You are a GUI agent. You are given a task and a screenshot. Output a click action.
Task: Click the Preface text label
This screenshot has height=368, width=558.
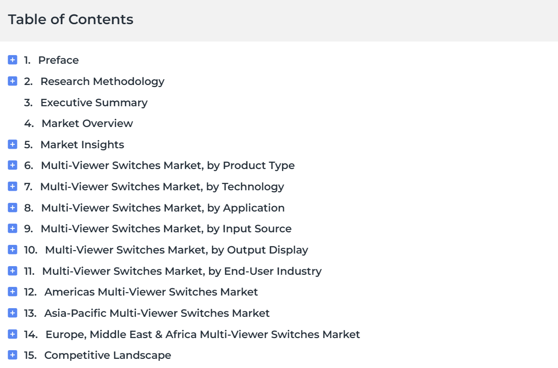[x=58, y=60]
